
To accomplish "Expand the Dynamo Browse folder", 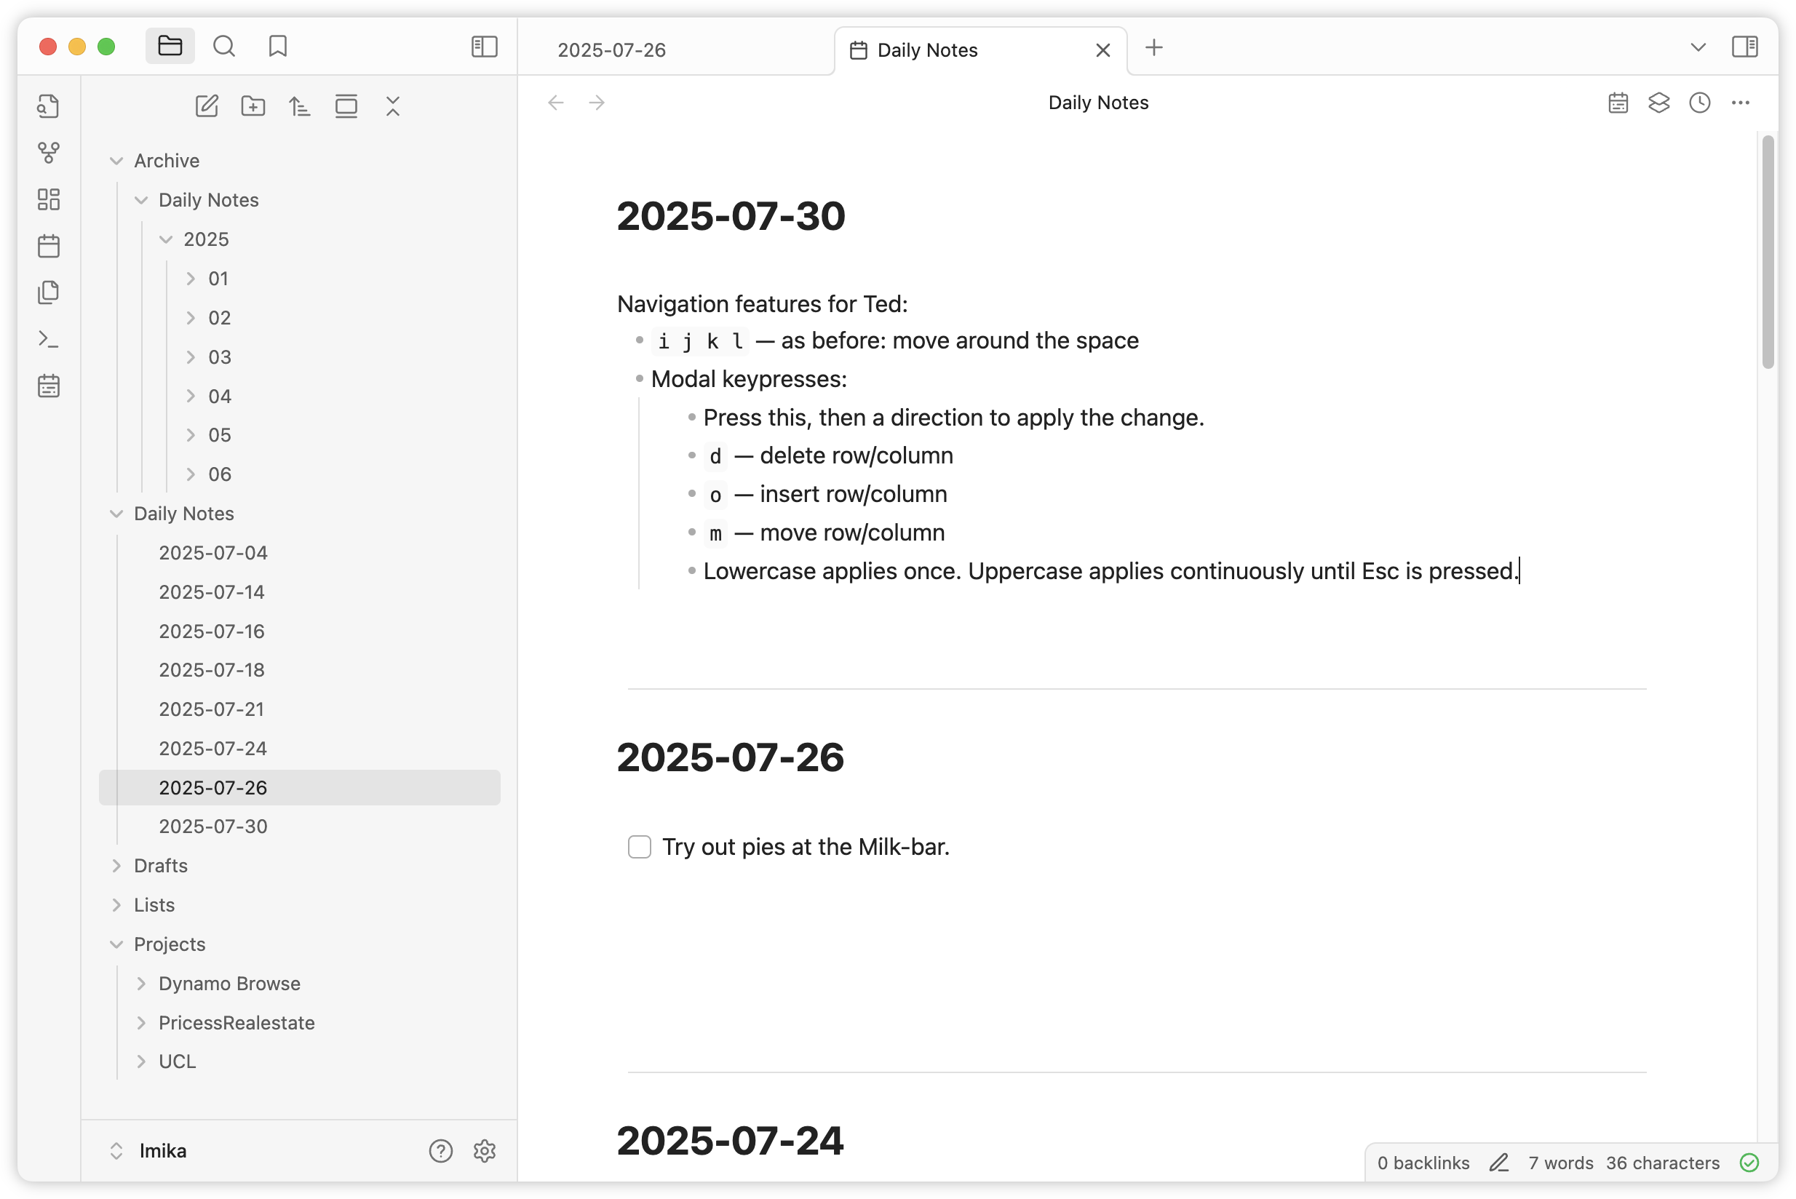I will pyautogui.click(x=140, y=984).
